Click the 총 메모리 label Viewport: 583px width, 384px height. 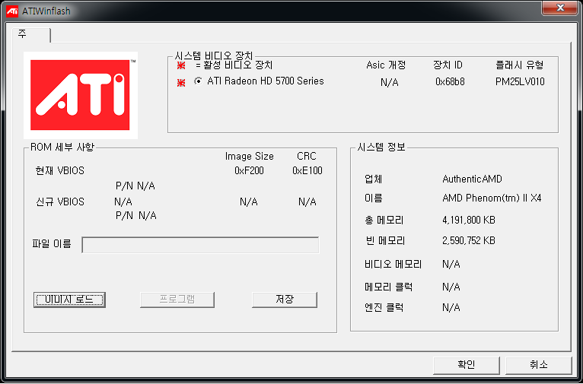point(384,221)
